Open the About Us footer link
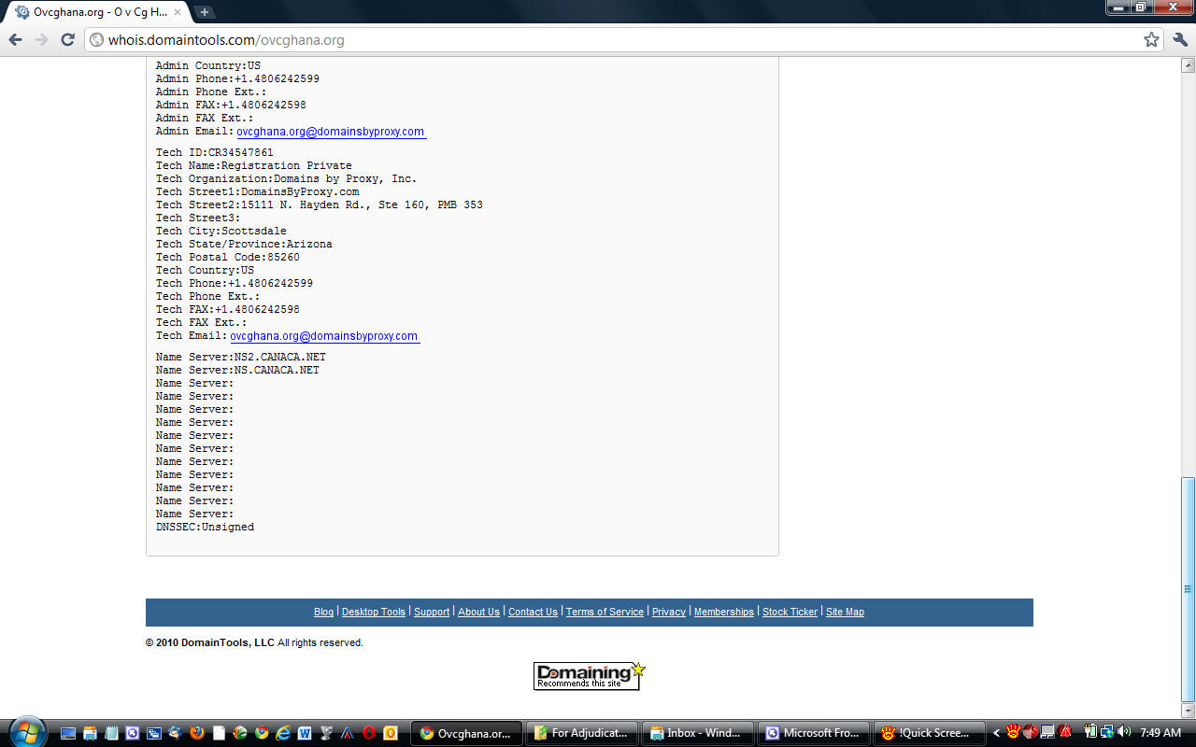Image resolution: width=1196 pixels, height=747 pixels. click(x=478, y=612)
